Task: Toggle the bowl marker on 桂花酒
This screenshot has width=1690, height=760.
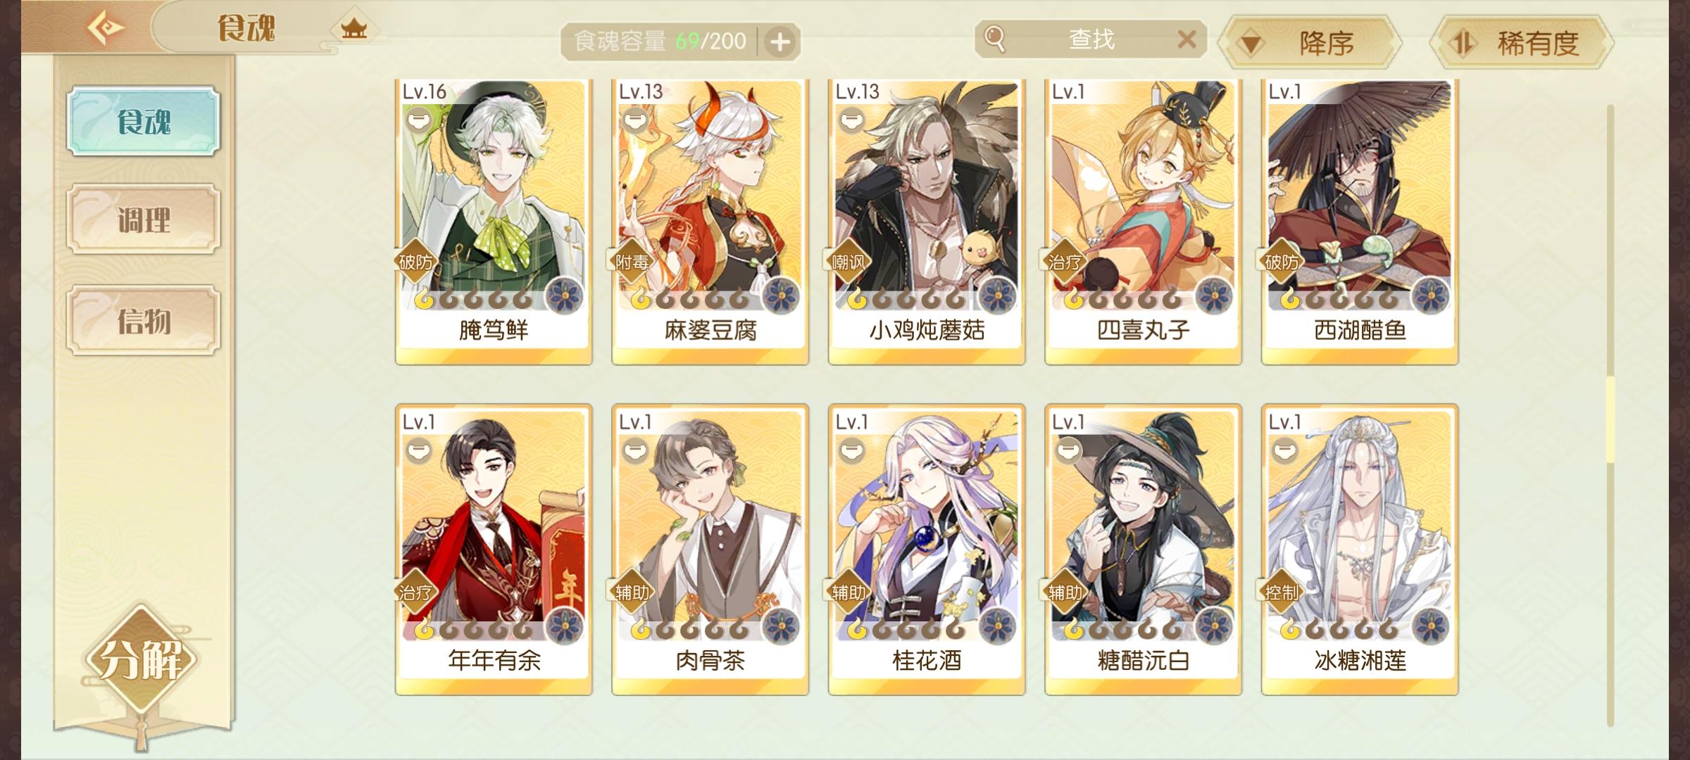Action: (x=851, y=450)
